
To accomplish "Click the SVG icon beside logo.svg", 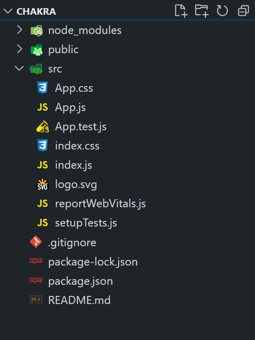I will pyautogui.click(x=43, y=184).
